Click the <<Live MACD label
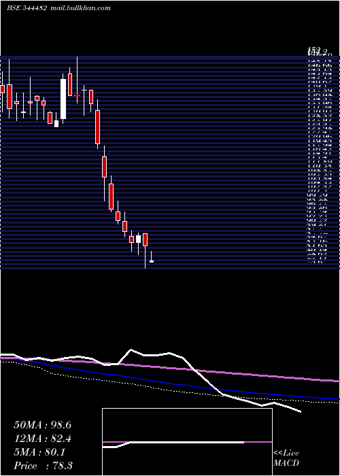This screenshot has width=340, height=476. pos(286,458)
